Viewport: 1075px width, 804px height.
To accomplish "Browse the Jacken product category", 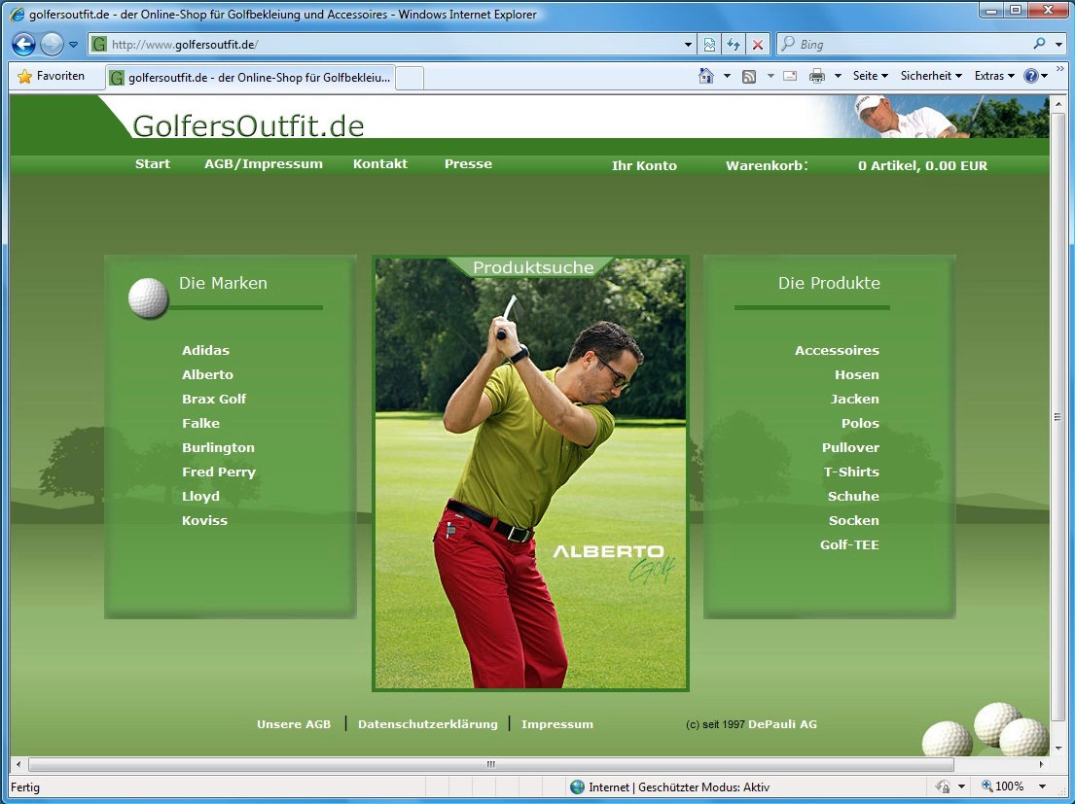I will tap(855, 400).
